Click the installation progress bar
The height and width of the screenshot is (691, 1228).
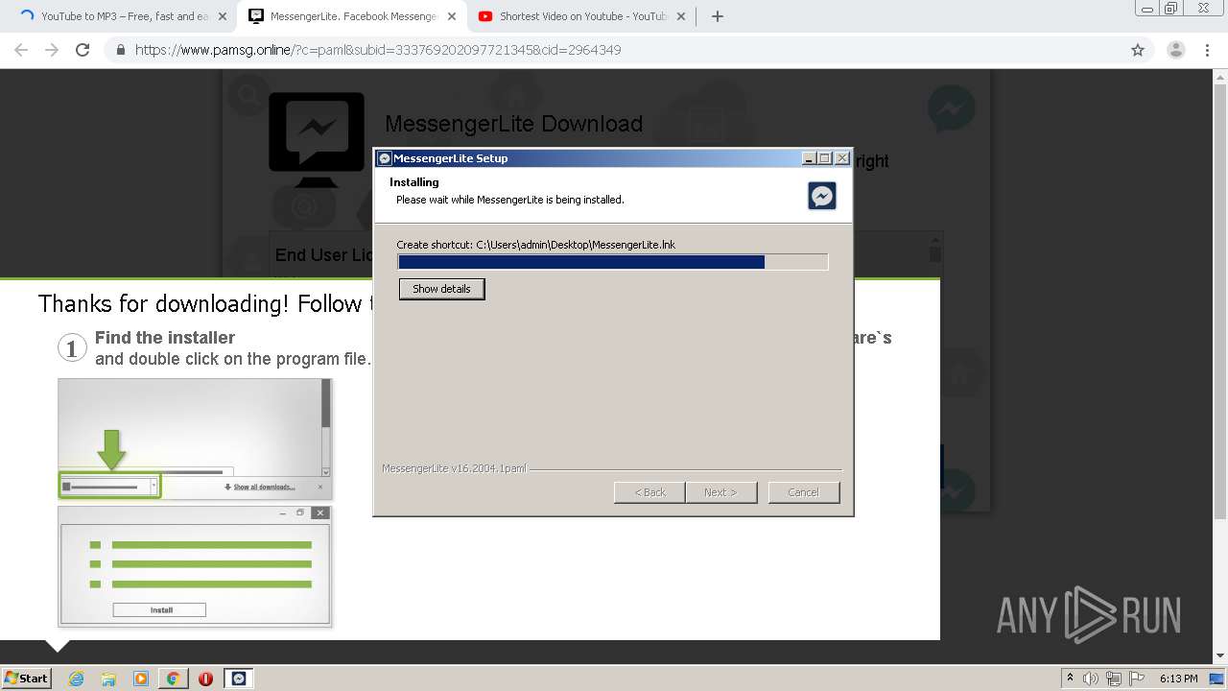tap(612, 262)
